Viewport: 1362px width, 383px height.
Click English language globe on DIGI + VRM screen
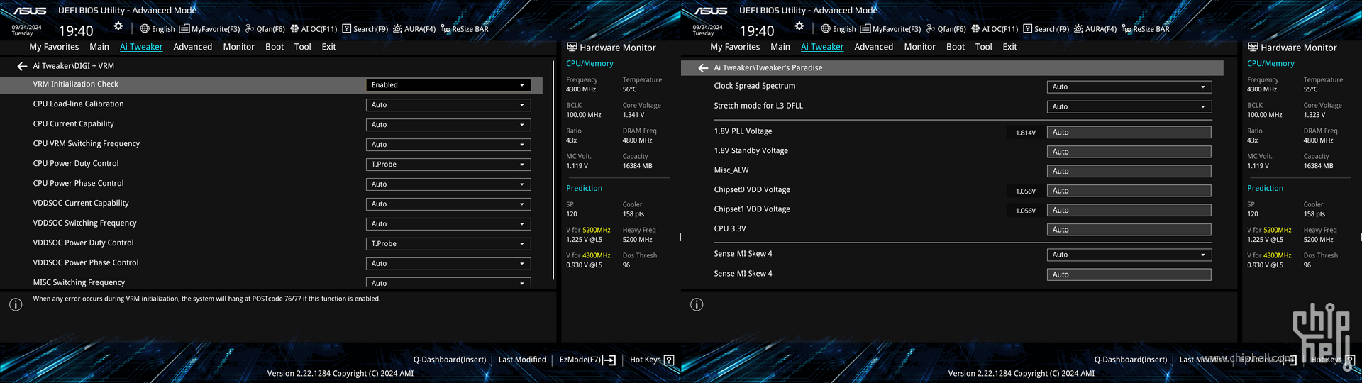(x=157, y=29)
